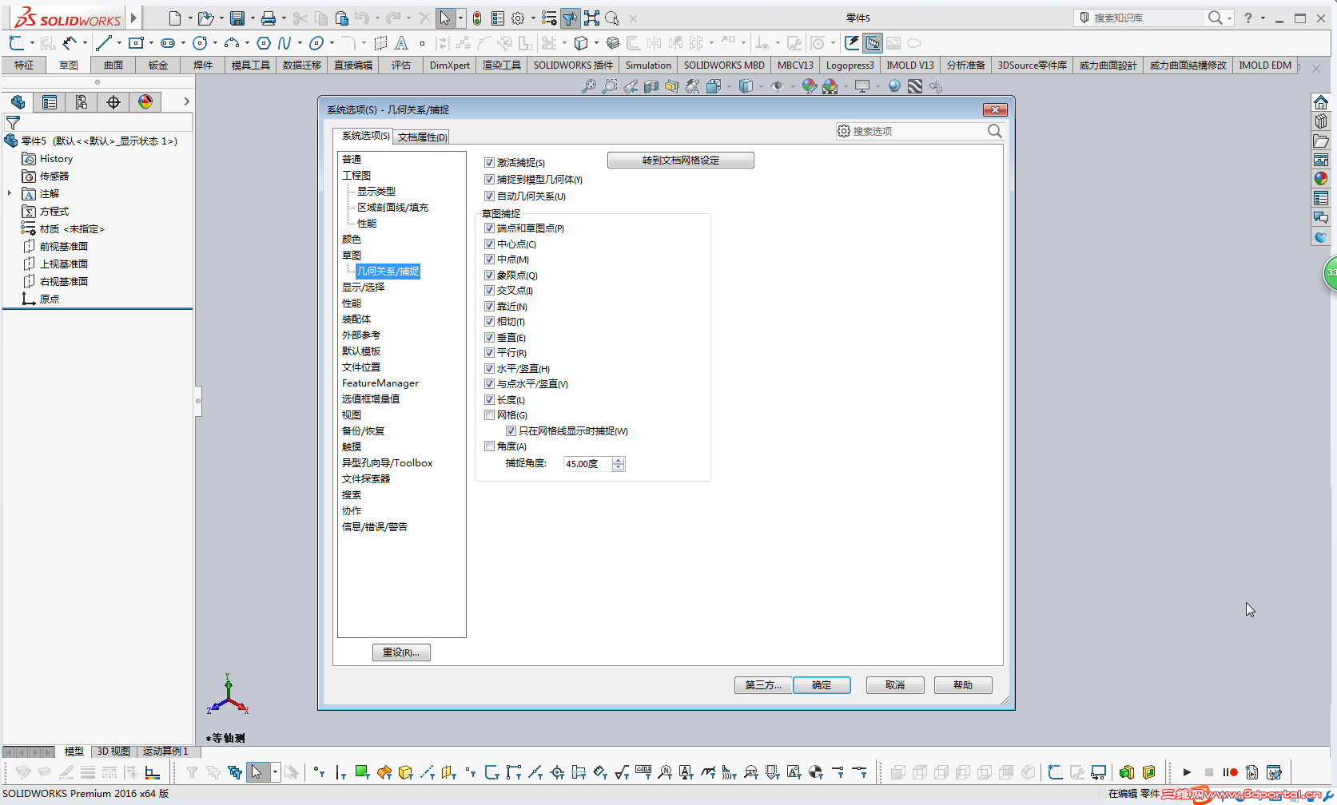Switch to the 文档属性(D) tab
The image size is (1337, 805).
coord(422,137)
